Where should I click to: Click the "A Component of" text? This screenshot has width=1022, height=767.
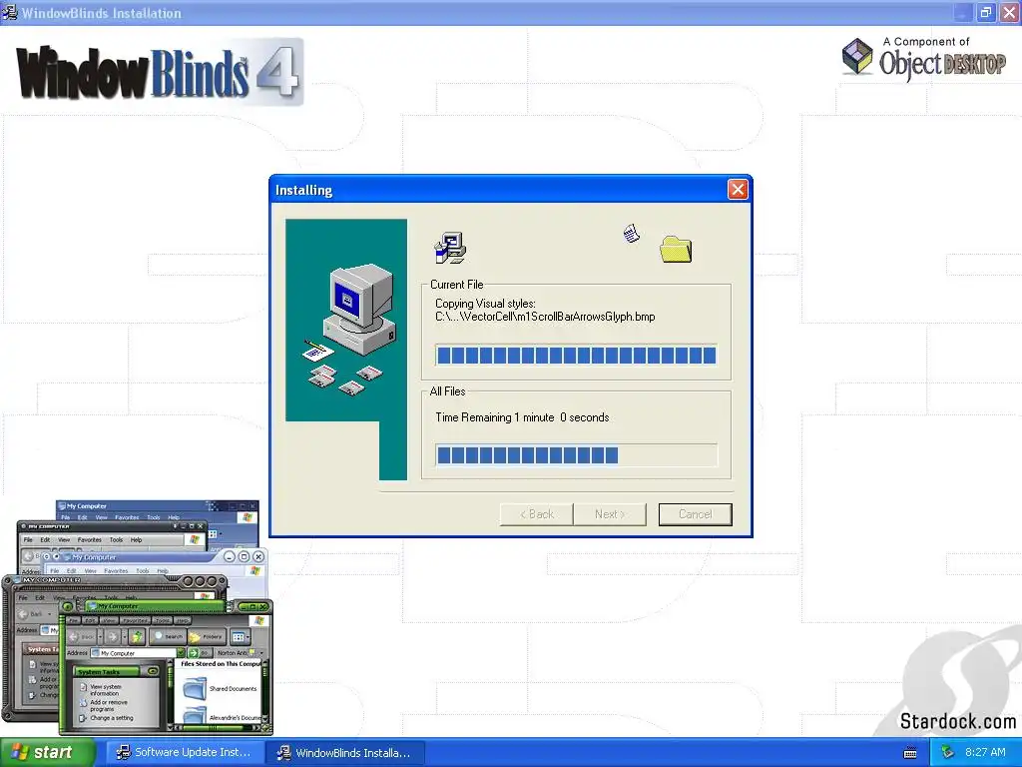pyautogui.click(x=926, y=42)
